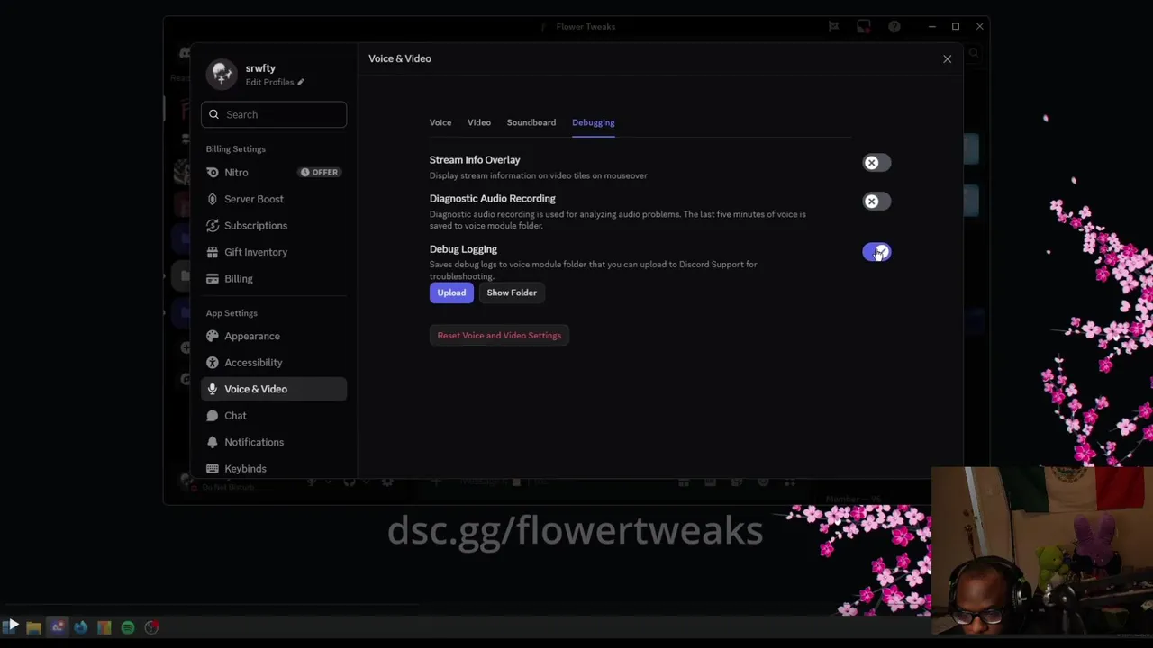Image resolution: width=1153 pixels, height=648 pixels.
Task: Click Show Folder button
Action: (512, 292)
